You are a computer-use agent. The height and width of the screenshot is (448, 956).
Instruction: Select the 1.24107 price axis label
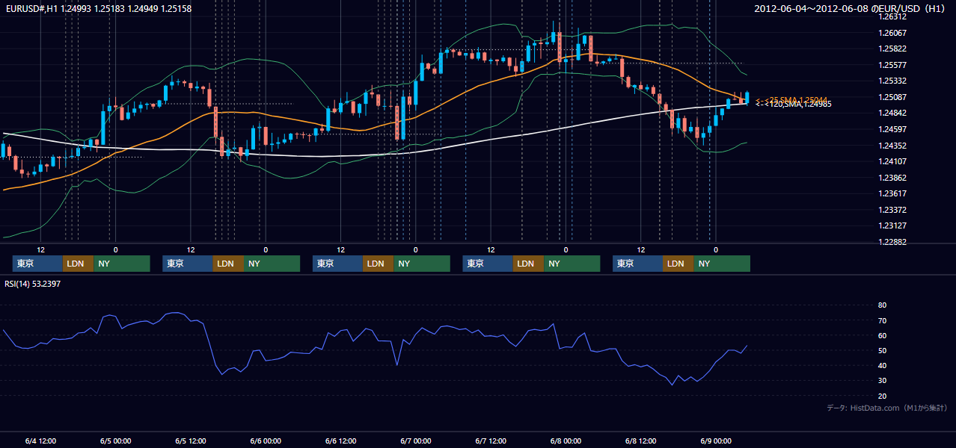tap(892, 161)
